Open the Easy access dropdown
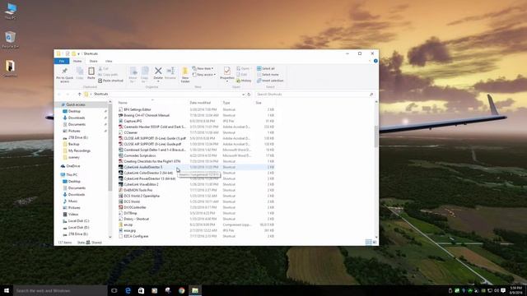 coord(204,75)
